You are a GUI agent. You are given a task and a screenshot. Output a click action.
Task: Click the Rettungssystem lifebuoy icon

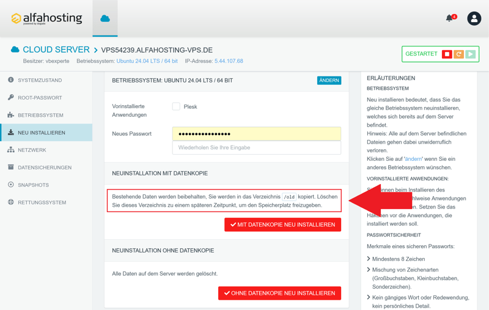(11, 202)
